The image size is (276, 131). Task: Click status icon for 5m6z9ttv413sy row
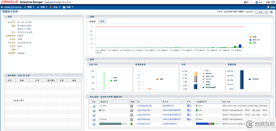point(94,124)
